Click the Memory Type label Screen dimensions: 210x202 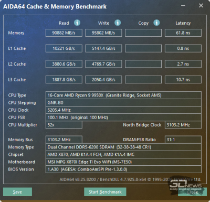click(x=21, y=147)
